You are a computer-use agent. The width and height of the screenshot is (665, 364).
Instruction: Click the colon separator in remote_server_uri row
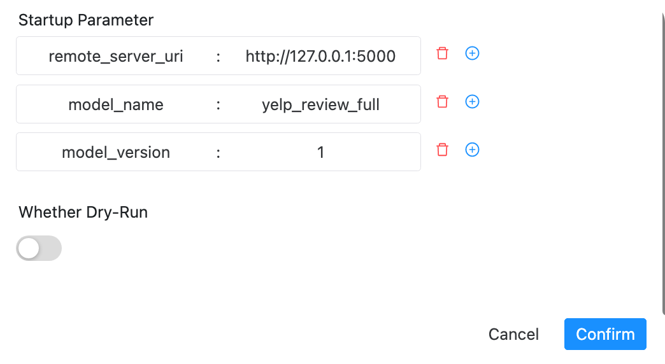pos(218,57)
